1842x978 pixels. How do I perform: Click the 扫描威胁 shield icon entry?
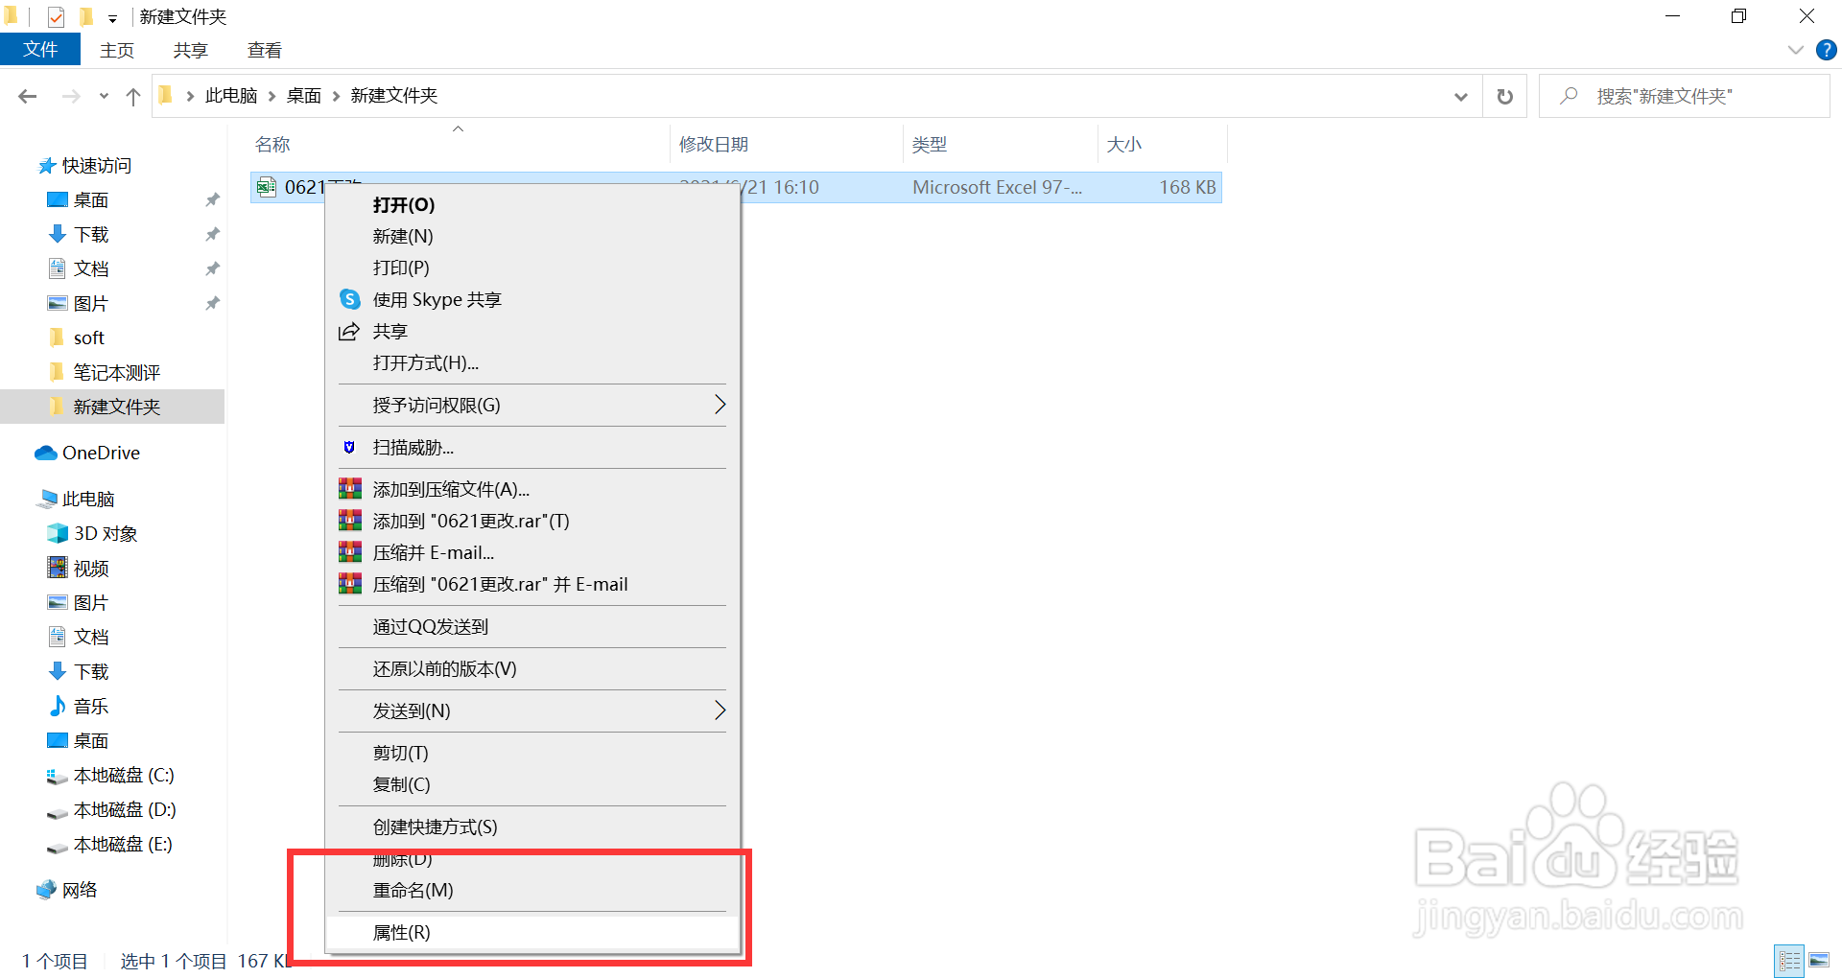(532, 447)
